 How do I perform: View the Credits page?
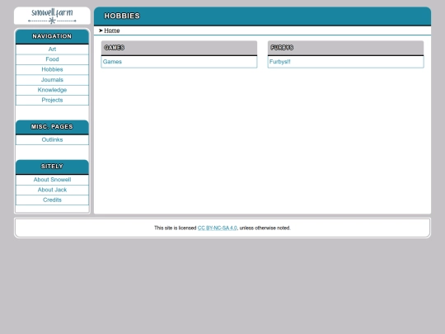pyautogui.click(x=52, y=200)
